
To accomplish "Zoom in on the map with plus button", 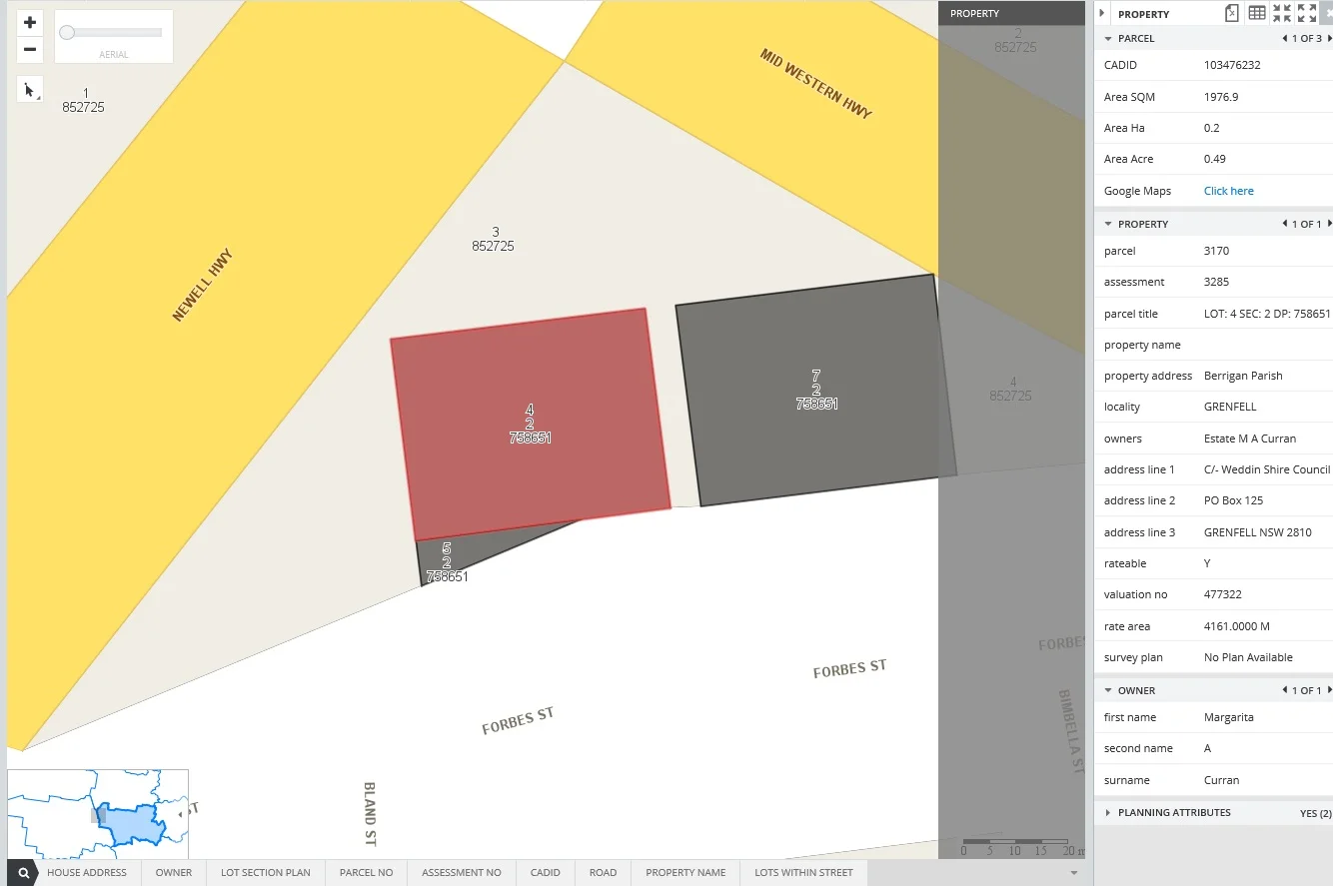I will 30,23.
